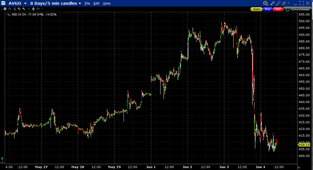The width and height of the screenshot is (313, 170).
Task: Open chart configuration wrench icon
Action: pos(272,3)
